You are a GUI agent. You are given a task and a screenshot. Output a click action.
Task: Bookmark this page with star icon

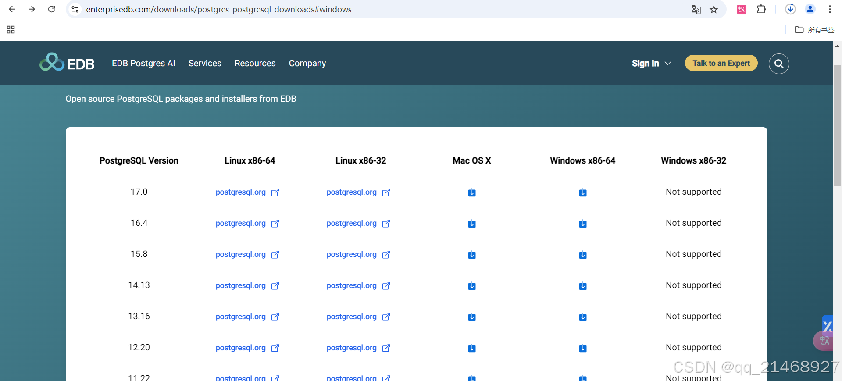tap(714, 9)
